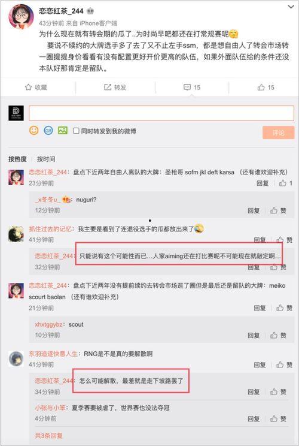Reply to the RNG是不是真的要解散啊 comment
The image size is (299, 446).
click(x=260, y=364)
